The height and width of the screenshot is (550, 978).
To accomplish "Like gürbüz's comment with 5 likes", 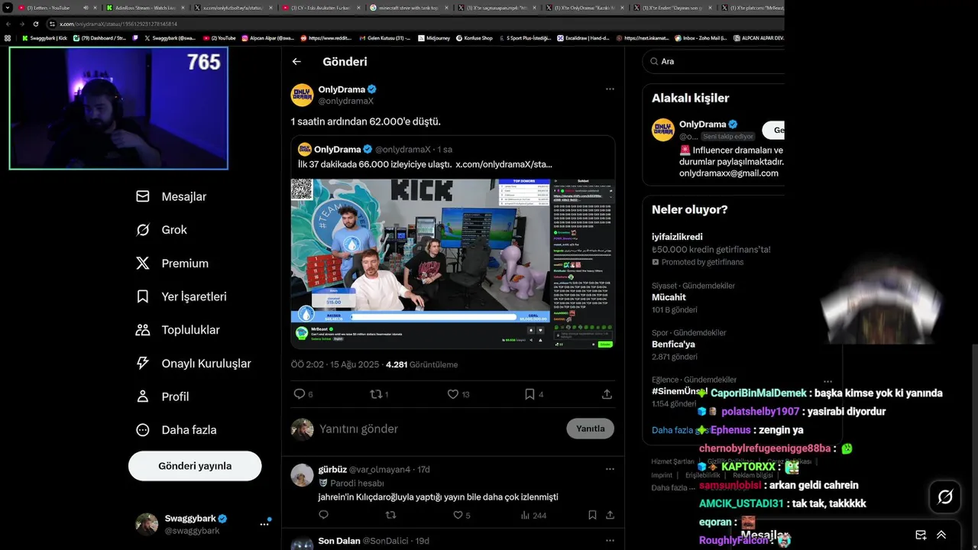I will click(458, 516).
